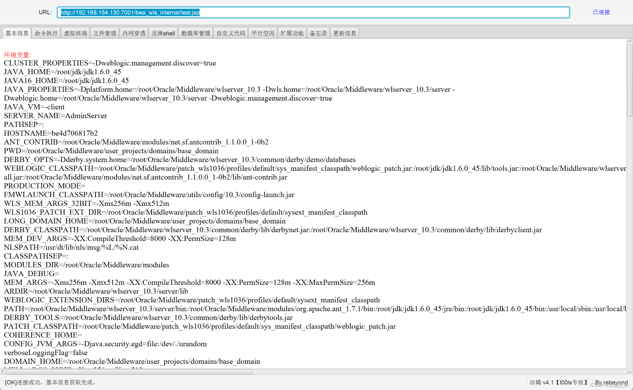Switch to the 备忘录 tab
Image resolution: width=633 pixels, height=390 pixels.
(x=318, y=33)
